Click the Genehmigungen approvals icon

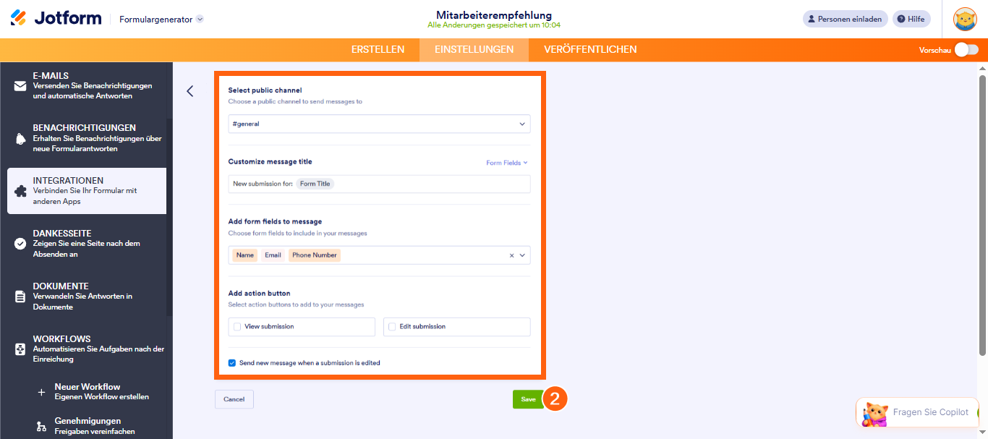(x=41, y=426)
